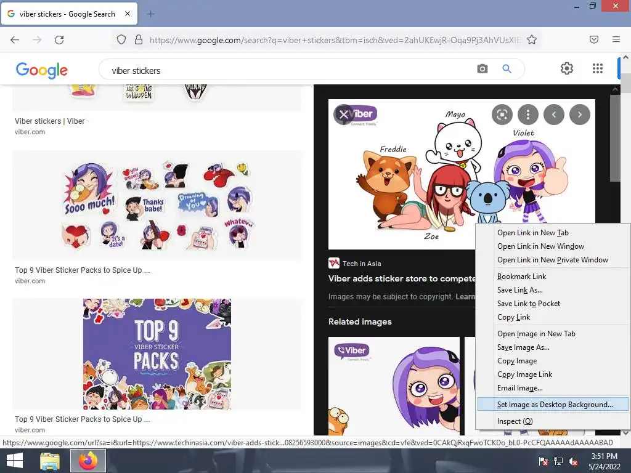Choose Open Link in New Private Window
Viewport: 631px width, 473px height.
point(553,260)
